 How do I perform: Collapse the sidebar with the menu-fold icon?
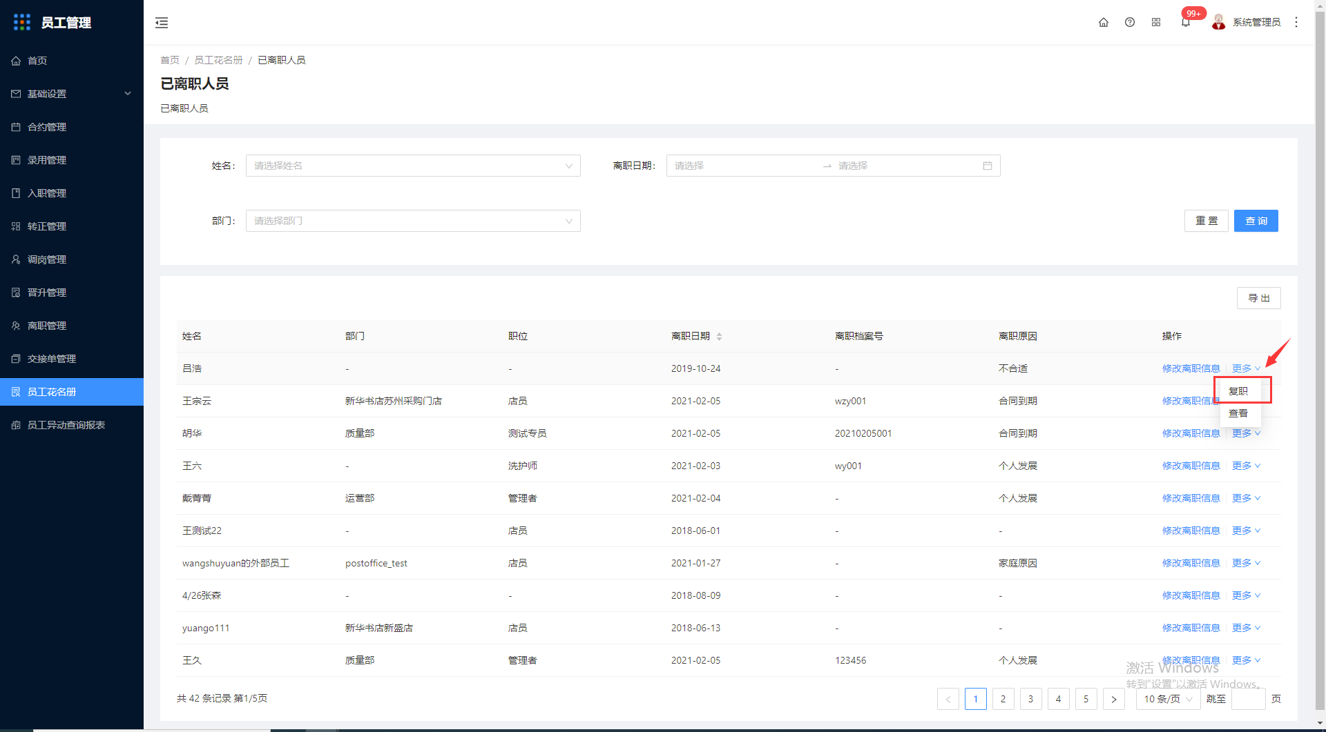point(162,23)
